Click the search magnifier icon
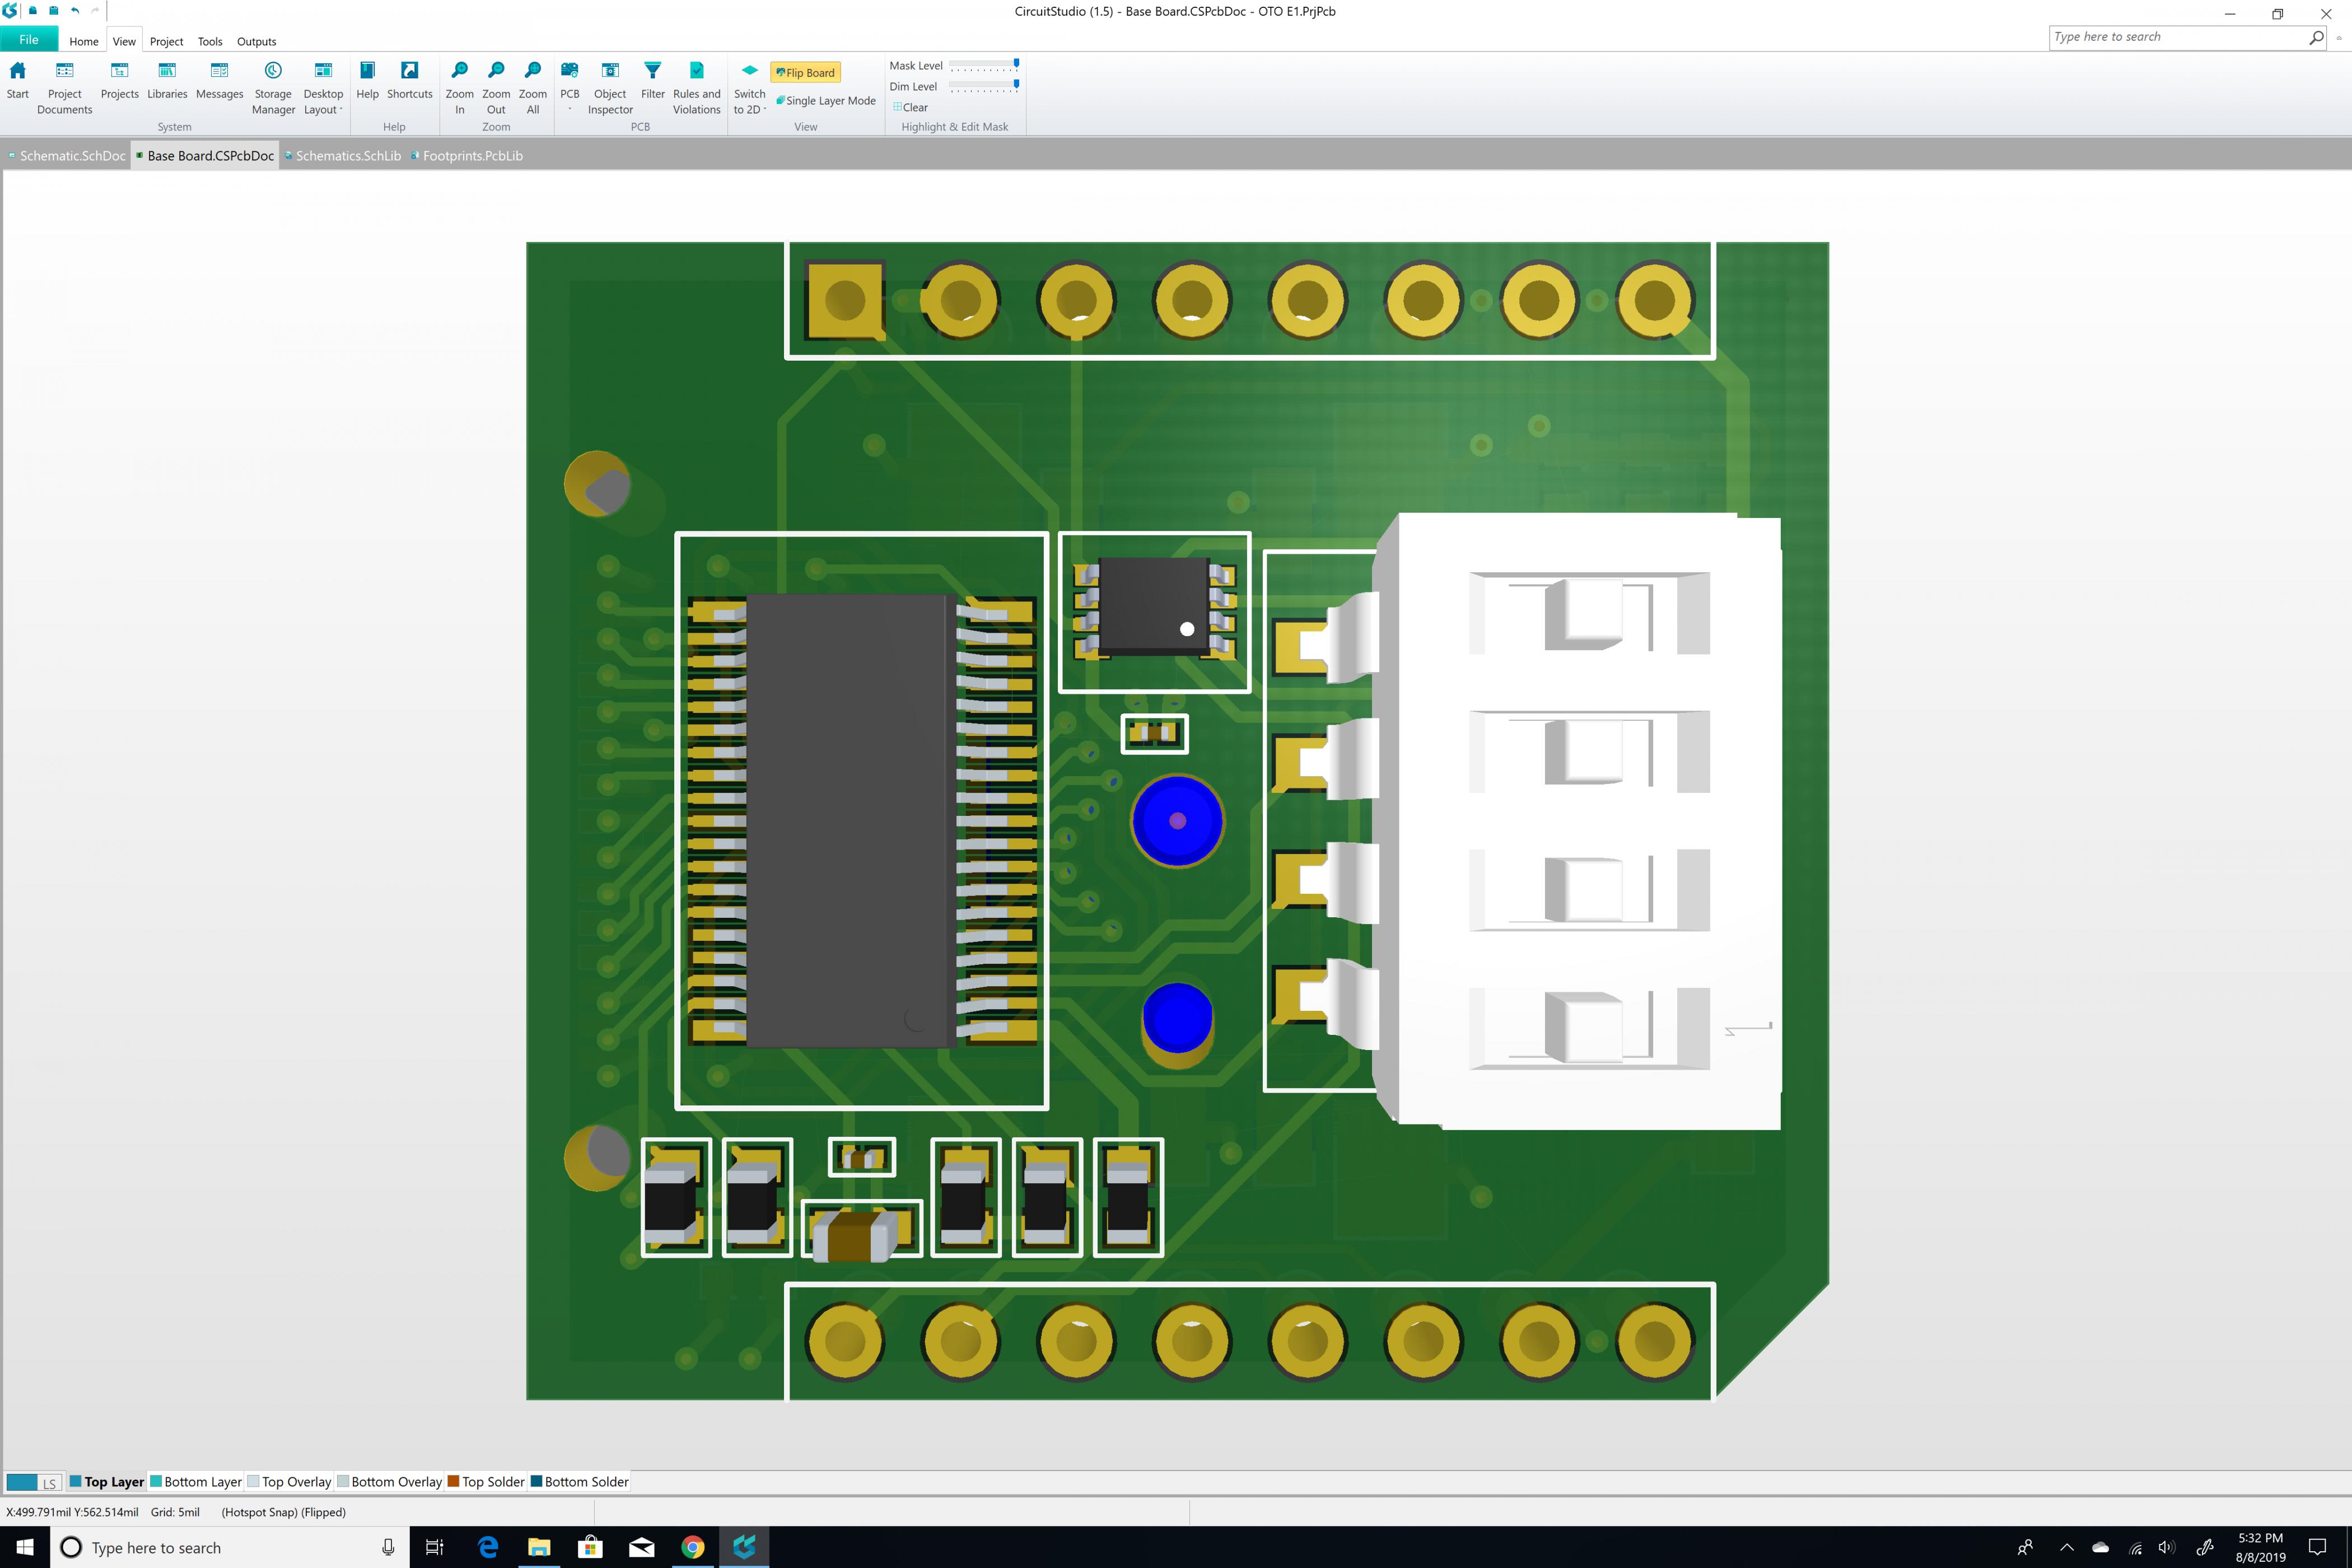 [x=2316, y=37]
